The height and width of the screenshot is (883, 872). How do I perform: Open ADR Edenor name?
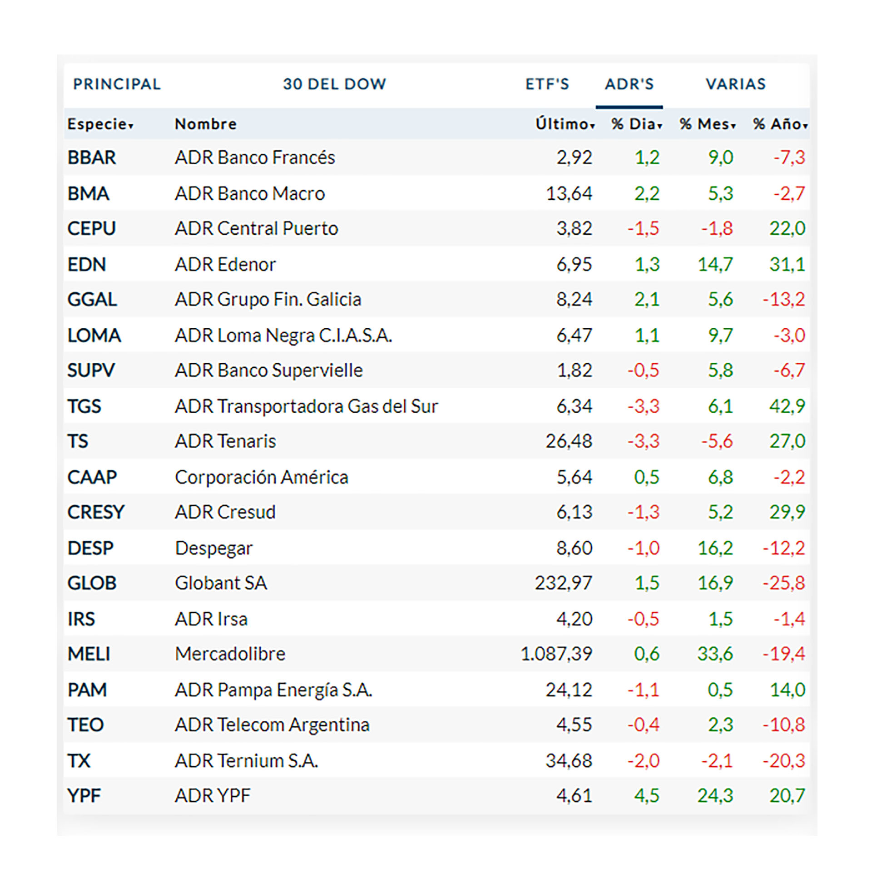click(x=225, y=265)
